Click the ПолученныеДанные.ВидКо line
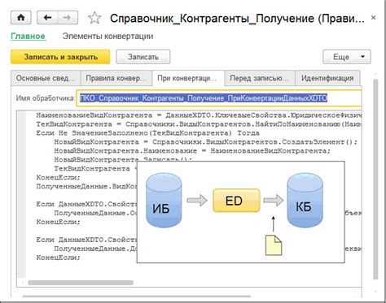Viewport: 386px width, 303px height. 86,186
